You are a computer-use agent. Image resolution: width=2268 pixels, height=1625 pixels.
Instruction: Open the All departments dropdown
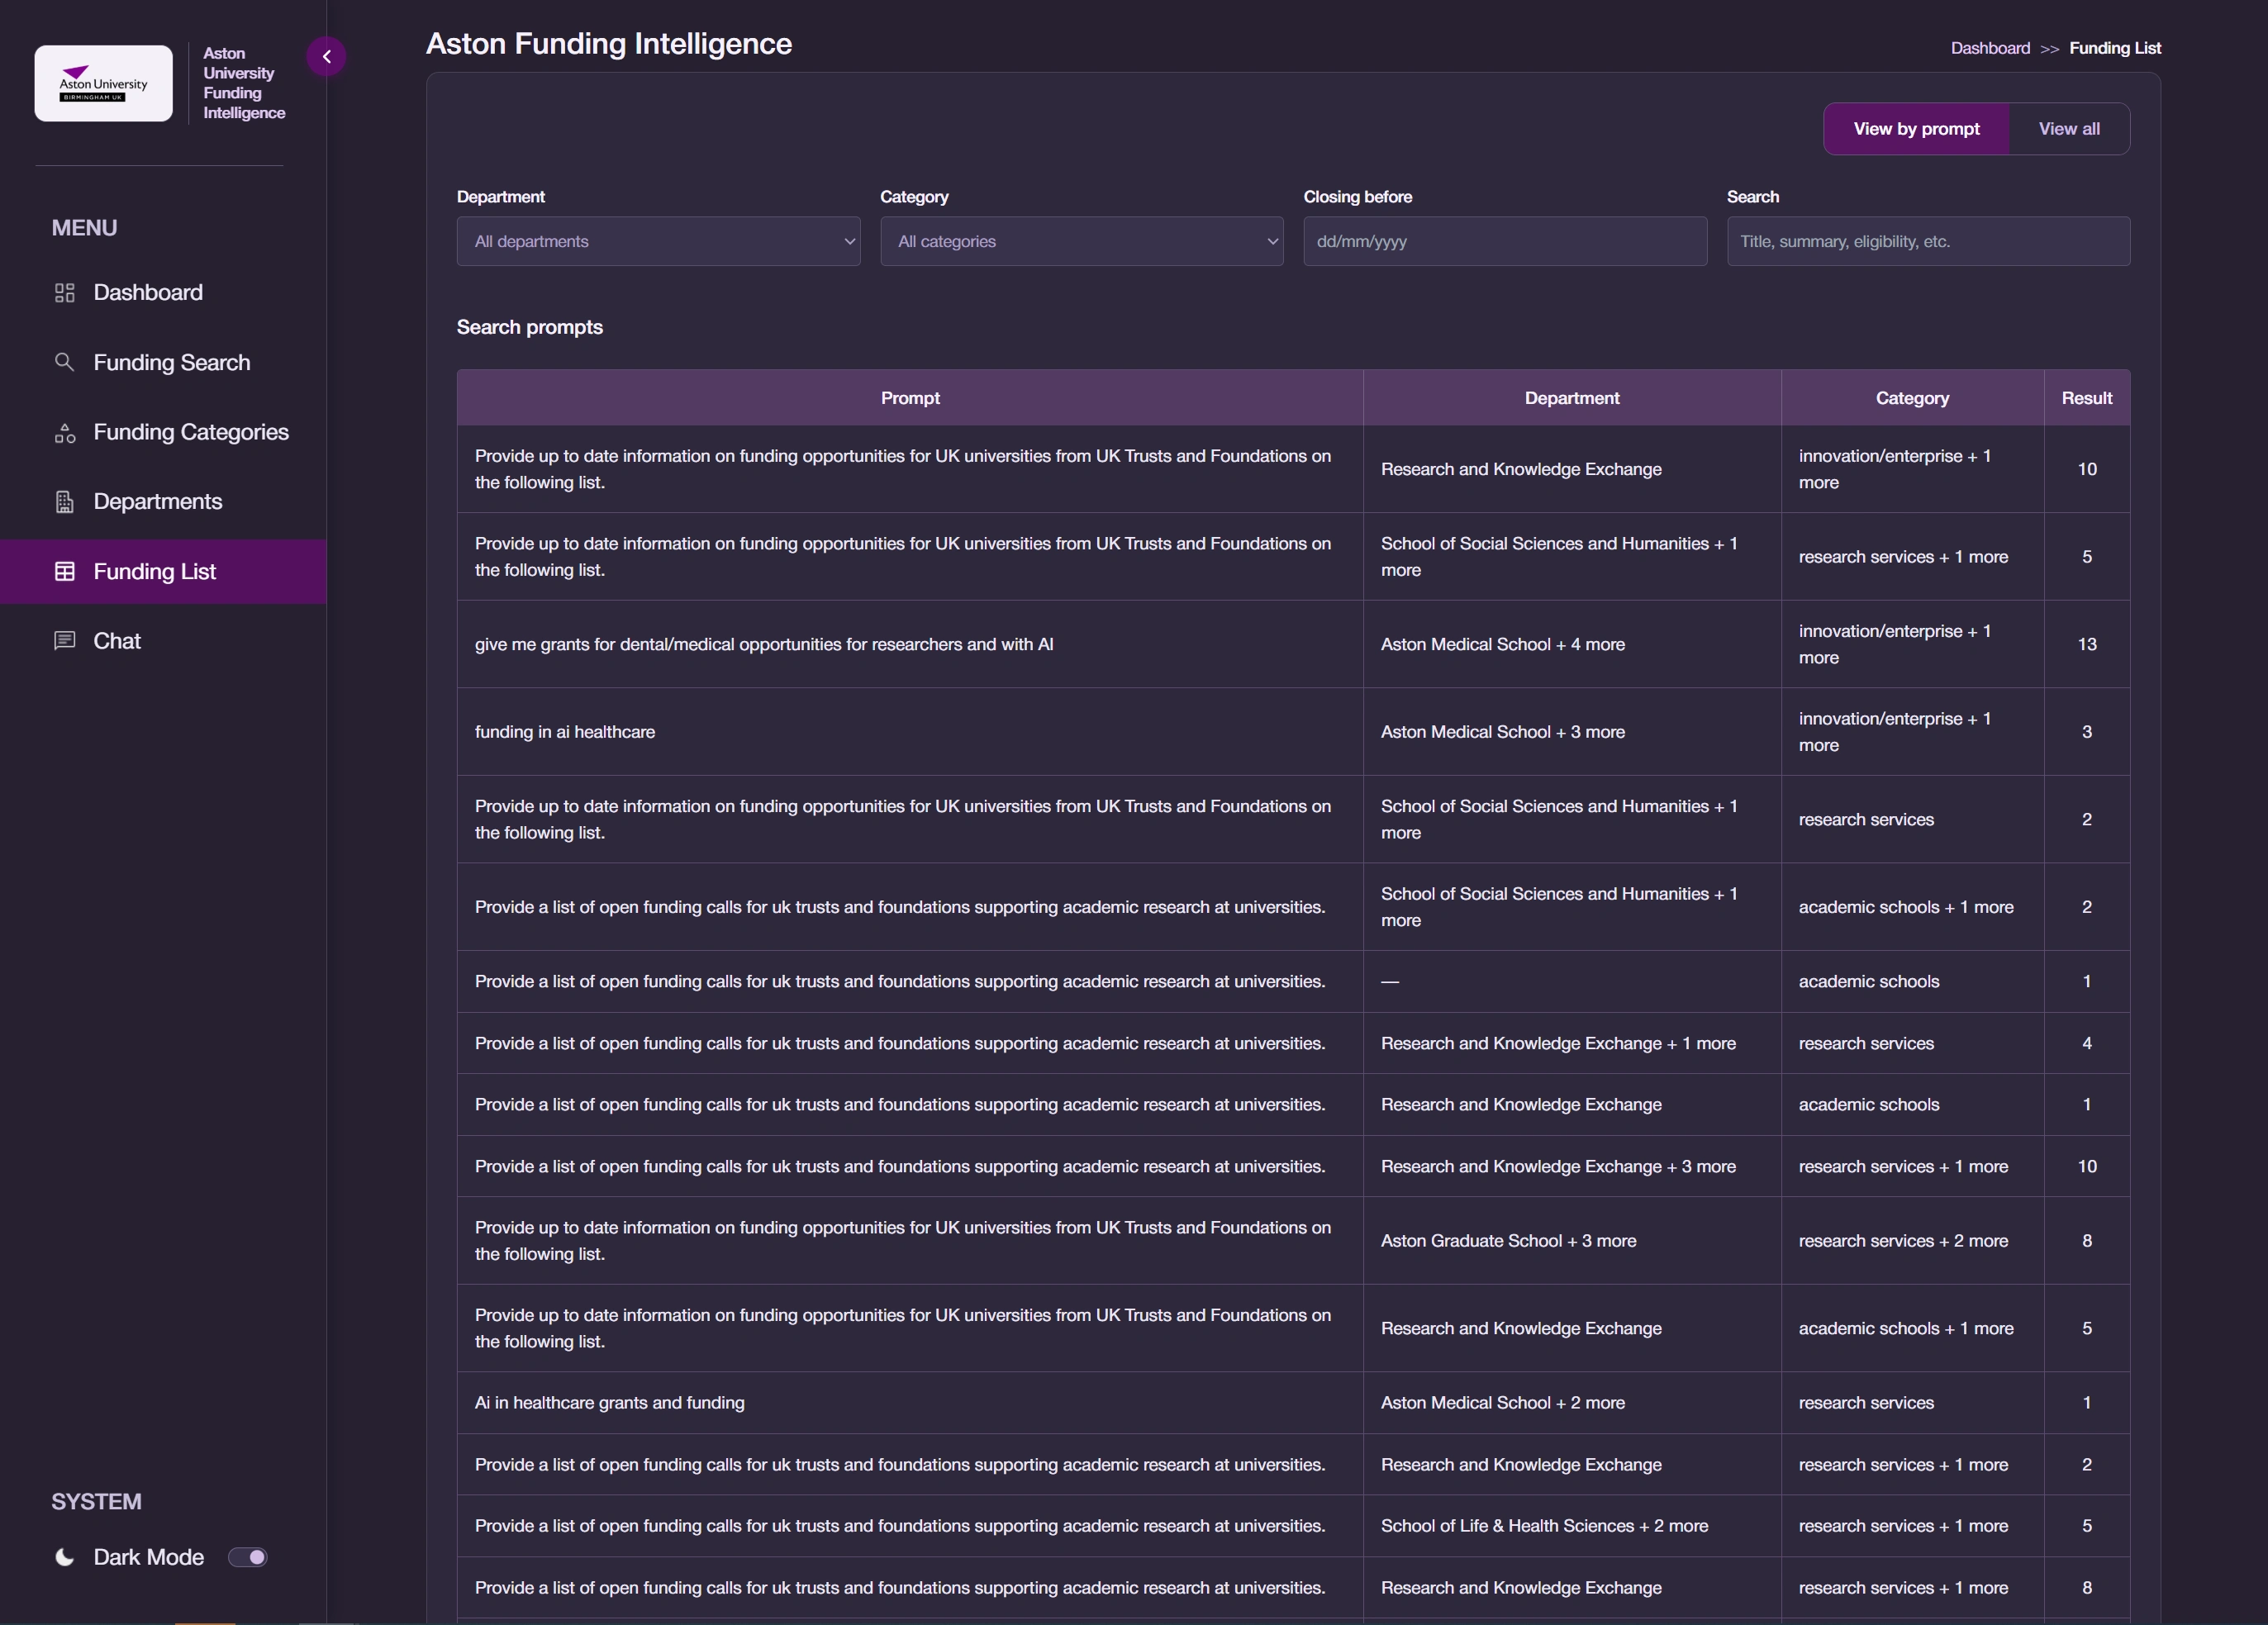[x=658, y=242]
